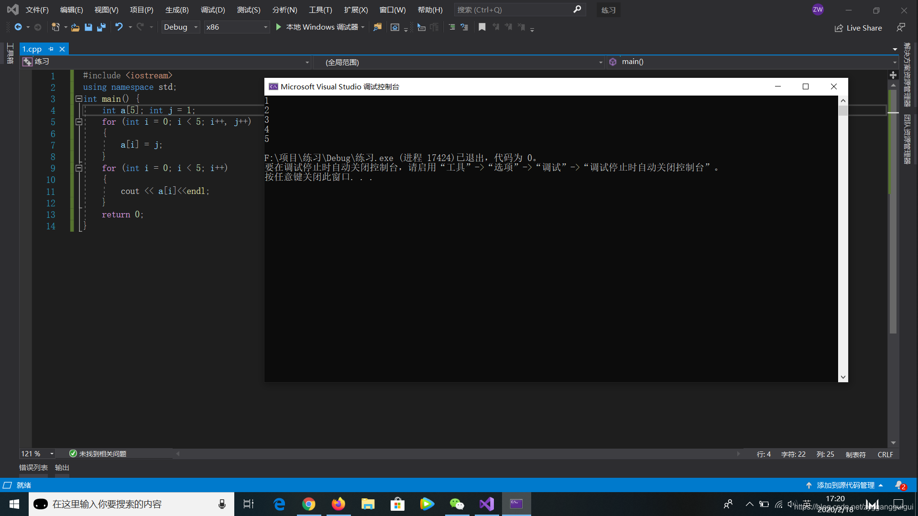Click 未找到相关问题 status indicator
The image size is (918, 516).
pos(98,453)
